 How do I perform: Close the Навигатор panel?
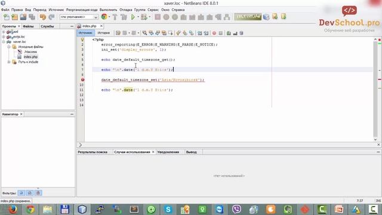pyautogui.click(x=21, y=114)
